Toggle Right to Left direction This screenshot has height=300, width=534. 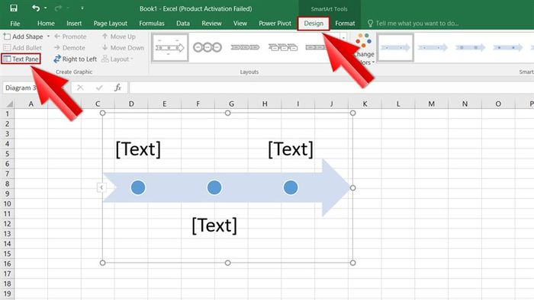coord(75,59)
